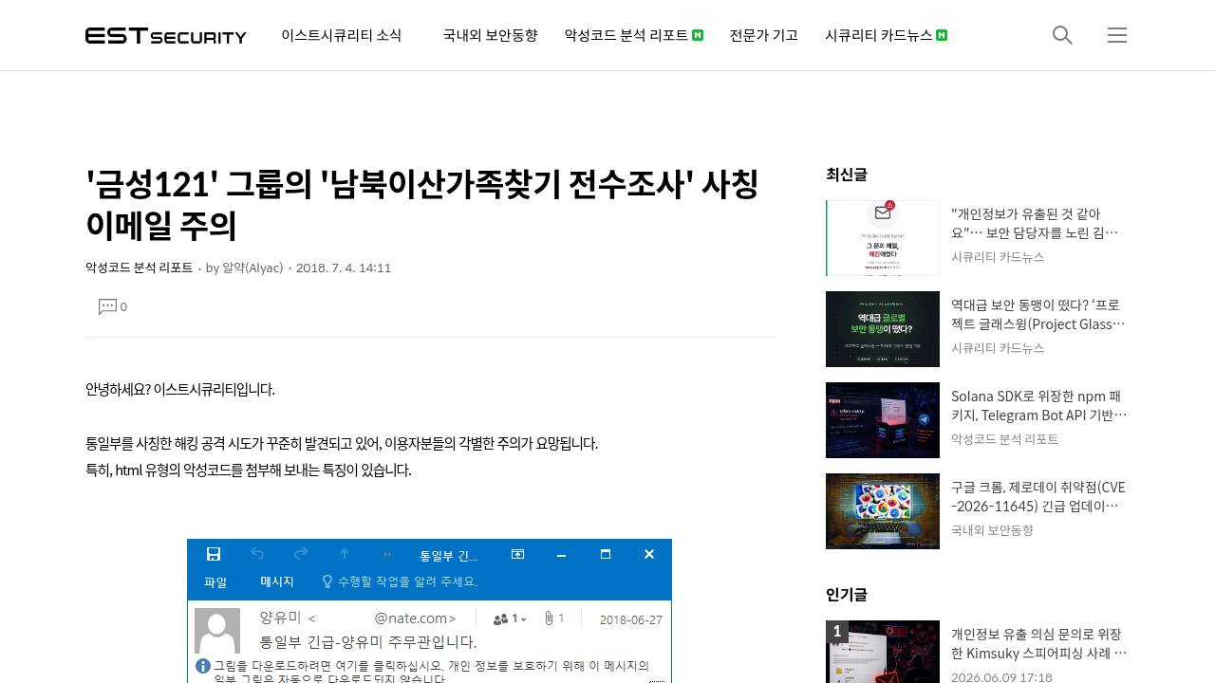Image resolution: width=1215 pixels, height=683 pixels.
Task: Click the post date 2018. 7. 4. 14:11
Action: pos(344,268)
